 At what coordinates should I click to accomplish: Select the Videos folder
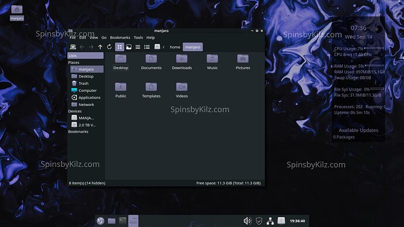coord(182,90)
